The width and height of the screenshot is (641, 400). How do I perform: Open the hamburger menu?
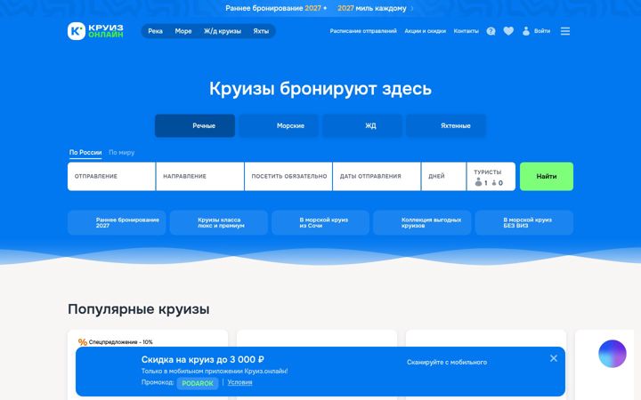tap(565, 31)
